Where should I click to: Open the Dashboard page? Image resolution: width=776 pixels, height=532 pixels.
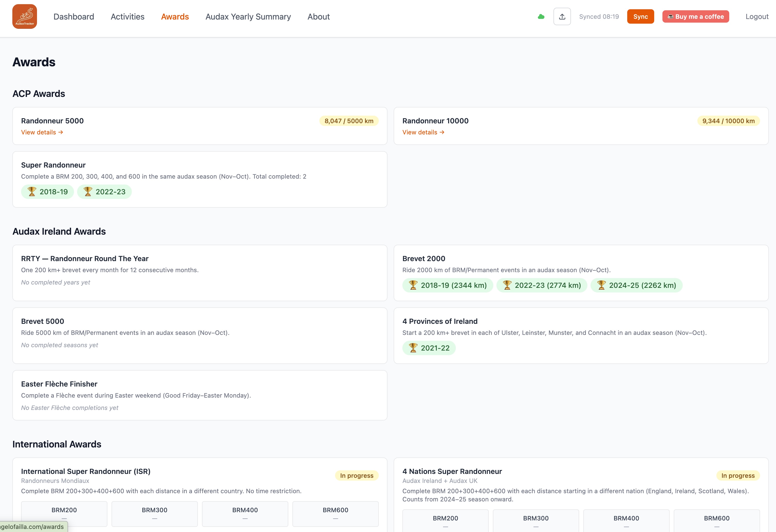coord(74,17)
